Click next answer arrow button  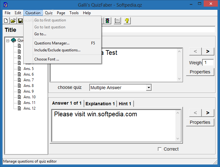(208, 113)
